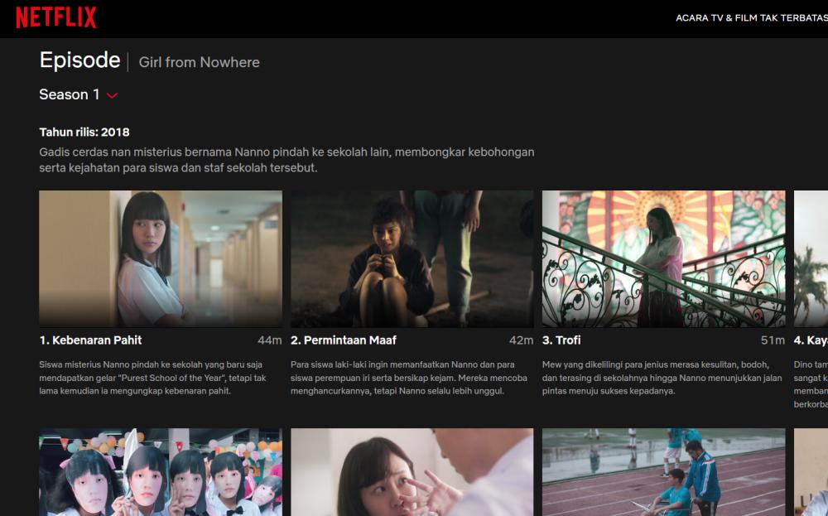Click the Tahun rilis: 2018 text
This screenshot has height=516, width=828.
(84, 132)
